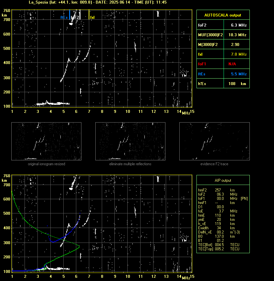The image size is (274, 281).
Task: Click the Ewidth 34 km row
Action: pyautogui.click(x=216, y=228)
